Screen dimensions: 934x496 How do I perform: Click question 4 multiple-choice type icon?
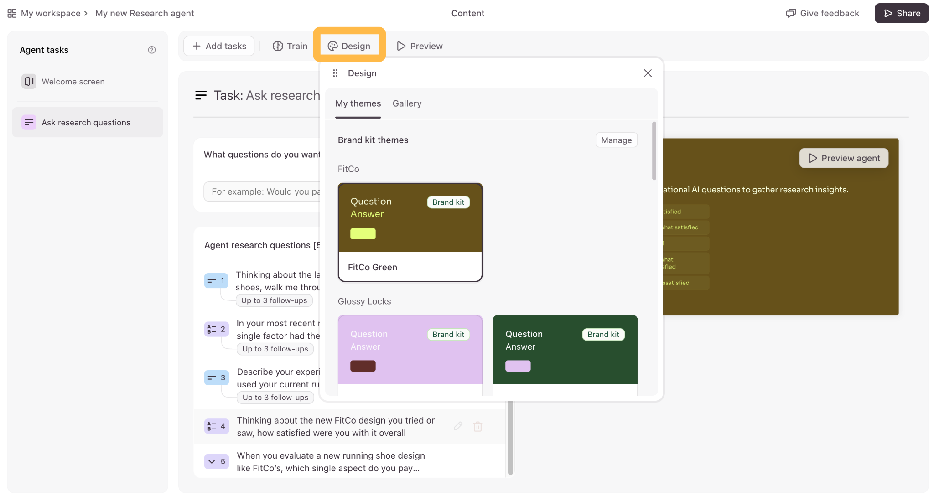coord(216,426)
